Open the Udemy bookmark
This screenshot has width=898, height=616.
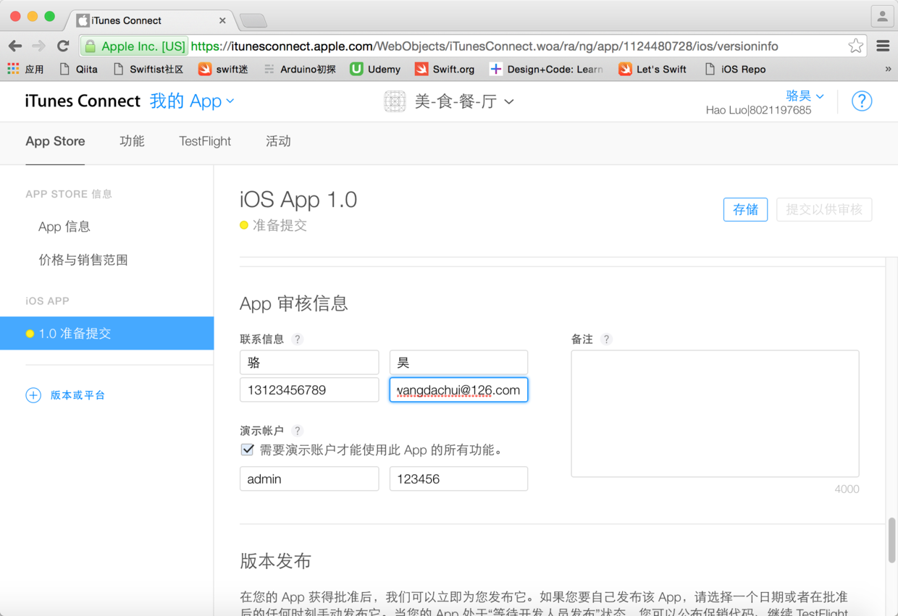coord(375,69)
